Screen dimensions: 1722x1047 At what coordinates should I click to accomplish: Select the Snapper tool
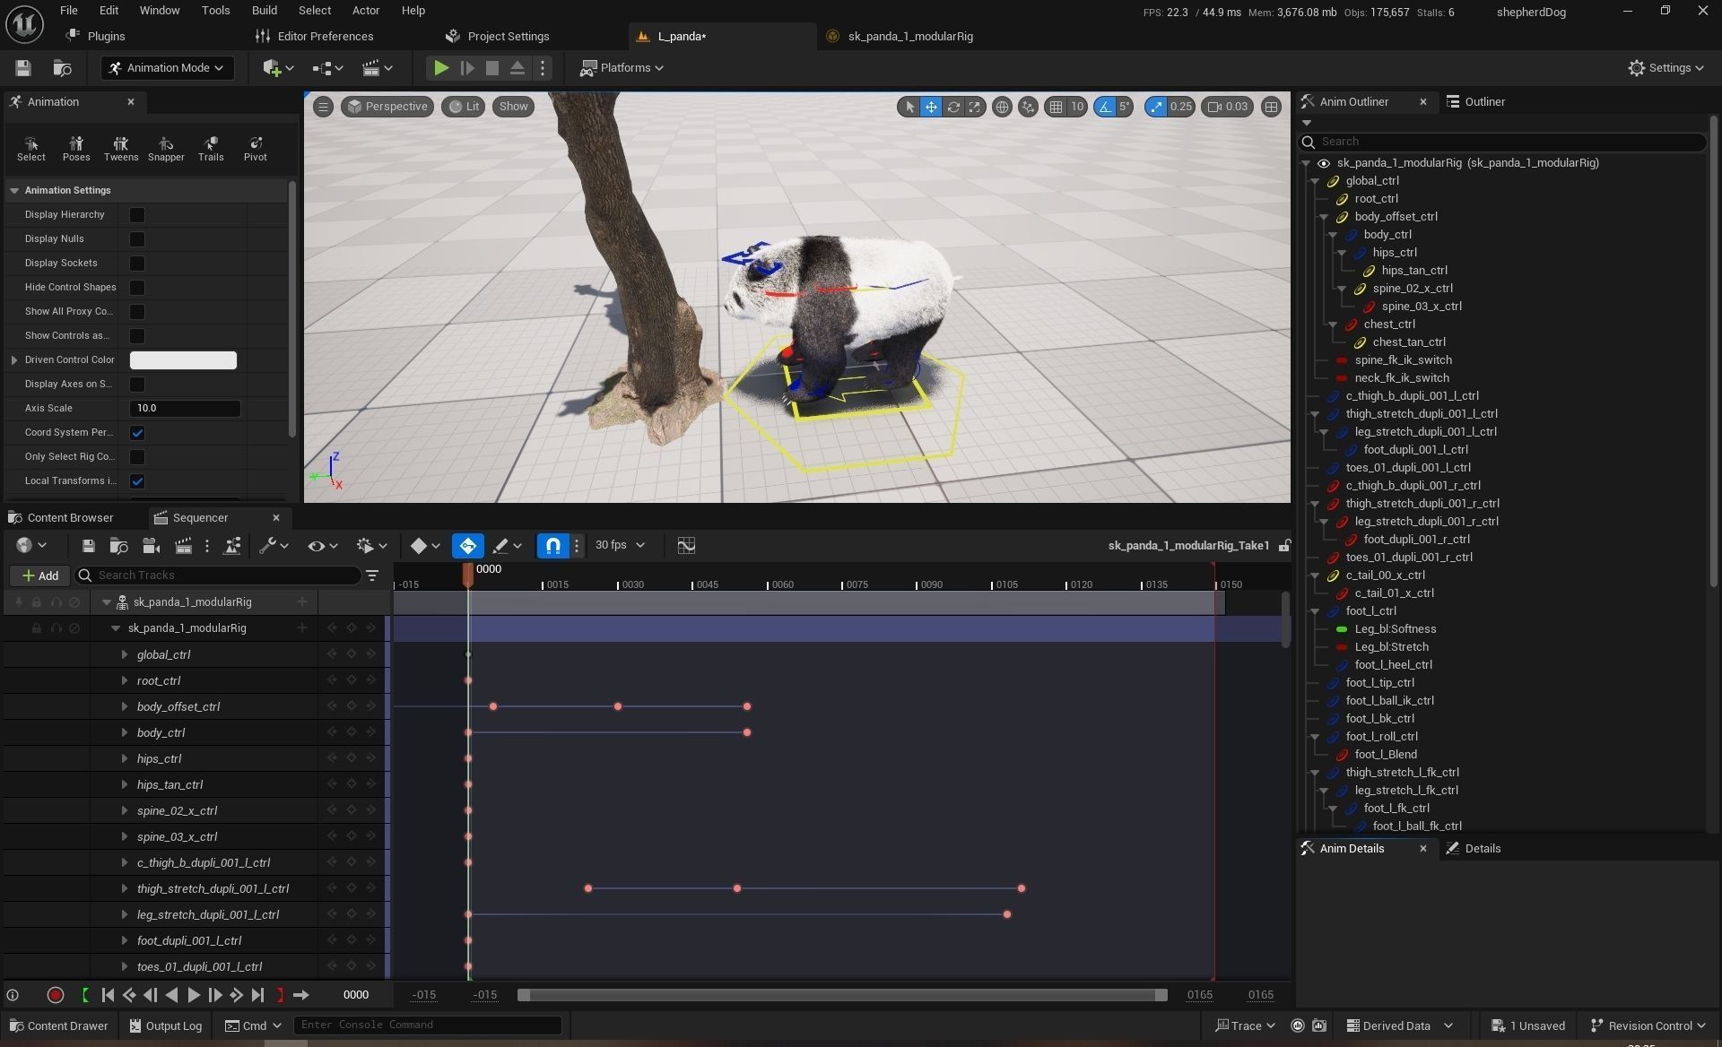tap(166, 148)
